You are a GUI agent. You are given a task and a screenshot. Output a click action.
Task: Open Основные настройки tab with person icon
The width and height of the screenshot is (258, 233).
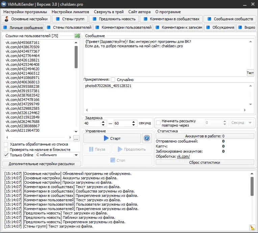(27, 19)
